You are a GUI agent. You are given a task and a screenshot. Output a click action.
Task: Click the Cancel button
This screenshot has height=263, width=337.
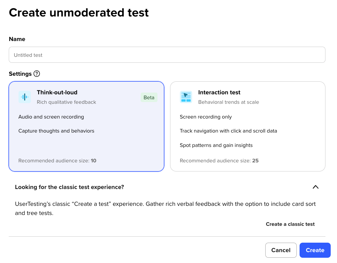coord(281,250)
